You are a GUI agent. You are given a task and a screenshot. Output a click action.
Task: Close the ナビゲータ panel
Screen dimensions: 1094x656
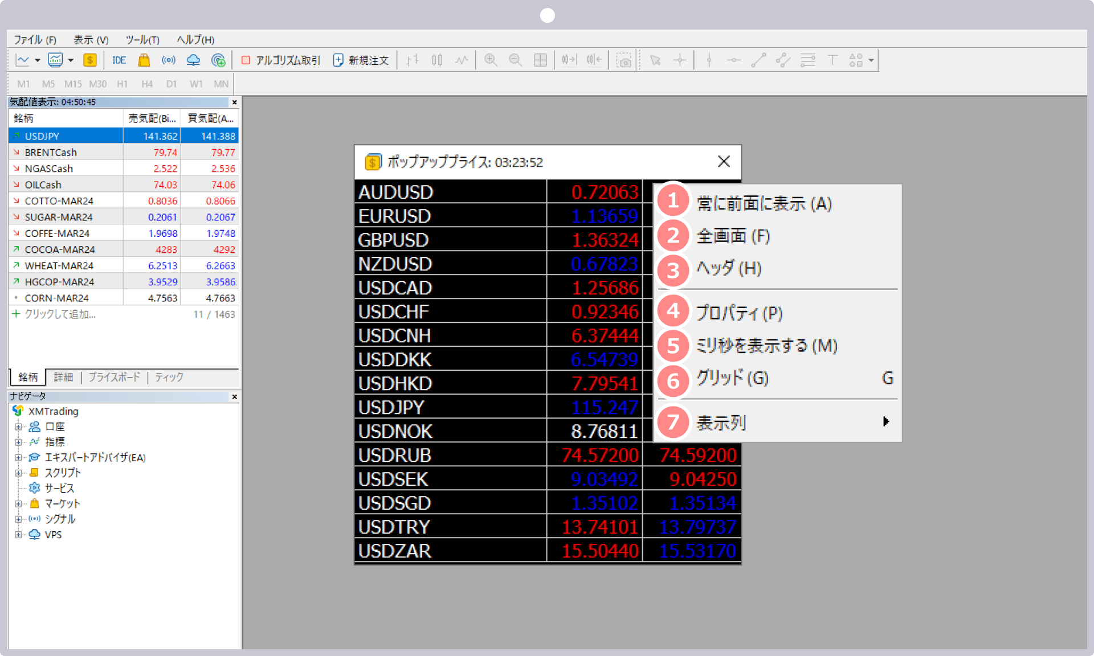(234, 396)
